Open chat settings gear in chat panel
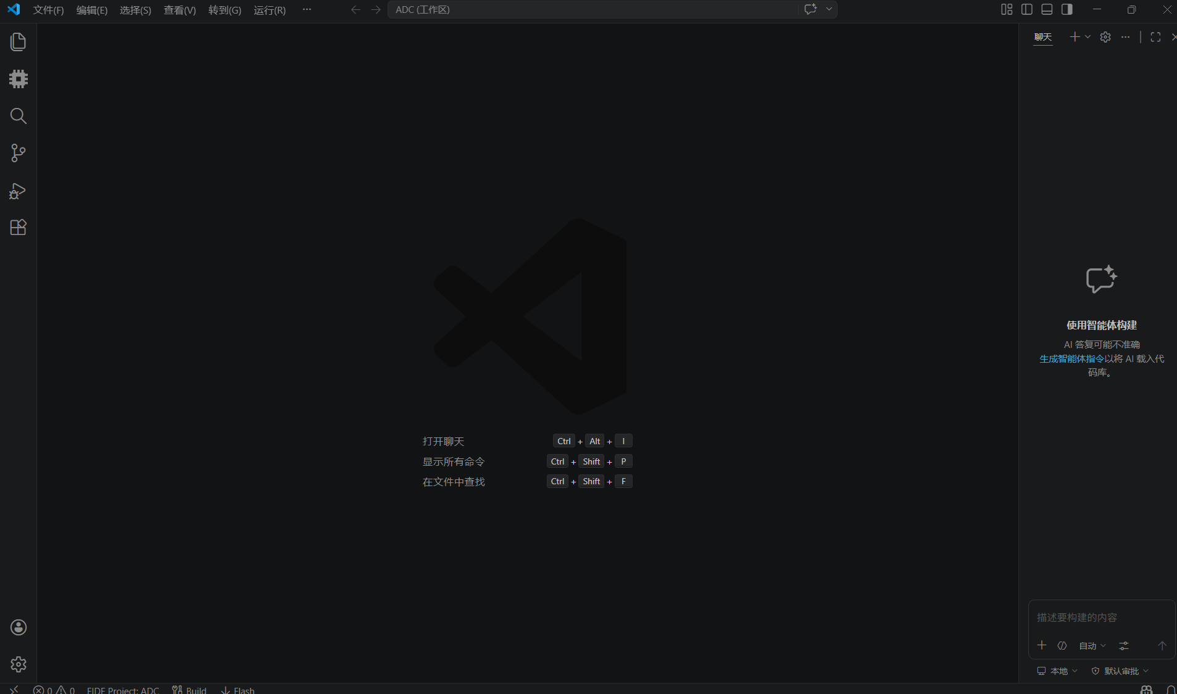Viewport: 1177px width, 694px height. 1105,37
